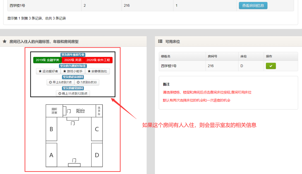Click the 晚上11点到12到点 sleep time tag
Image resolution: width=302 pixels, height=174 pixels.
[73, 93]
